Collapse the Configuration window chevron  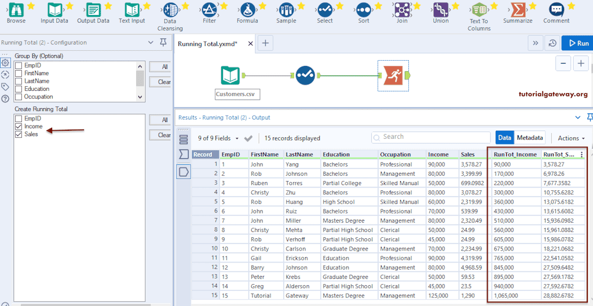tap(151, 42)
